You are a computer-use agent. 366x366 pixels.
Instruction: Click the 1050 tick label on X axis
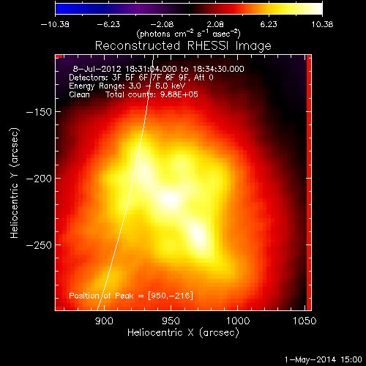pyautogui.click(x=305, y=321)
